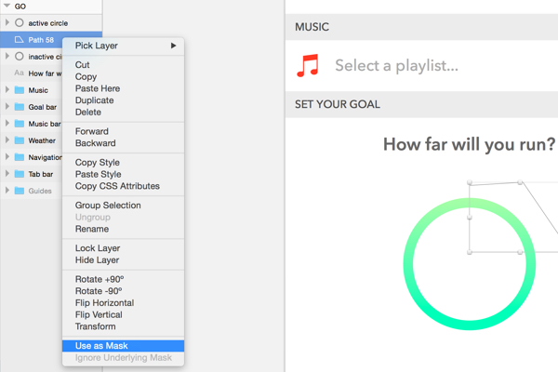558x372 pixels.
Task: Choose Hide Layer
Action: (x=123, y=259)
